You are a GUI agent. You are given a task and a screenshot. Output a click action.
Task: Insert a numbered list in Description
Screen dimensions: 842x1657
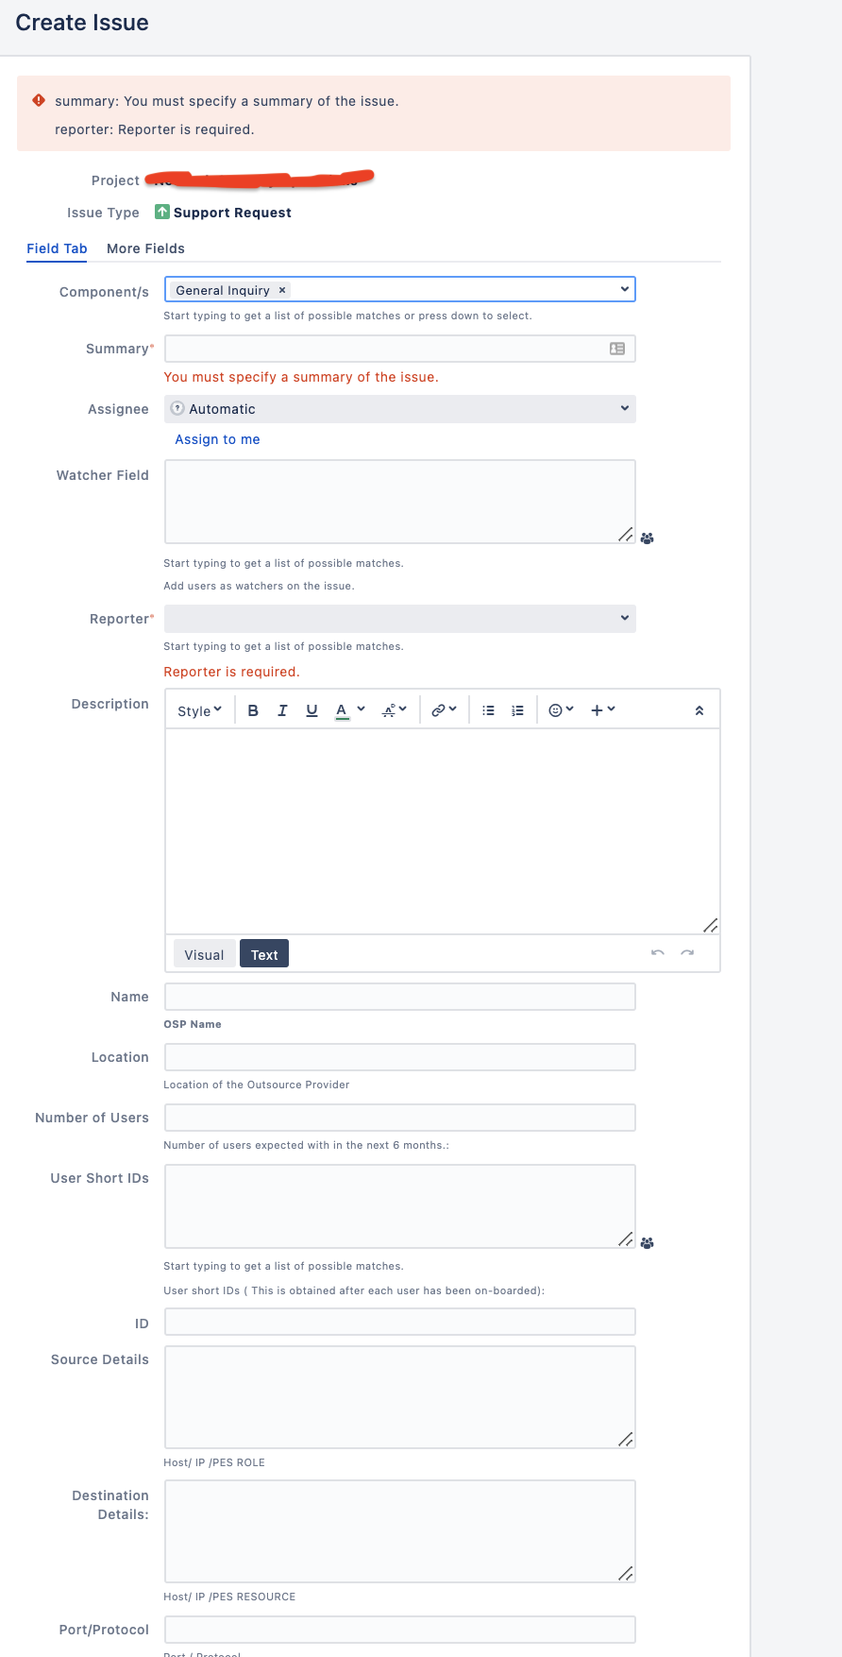[517, 710]
